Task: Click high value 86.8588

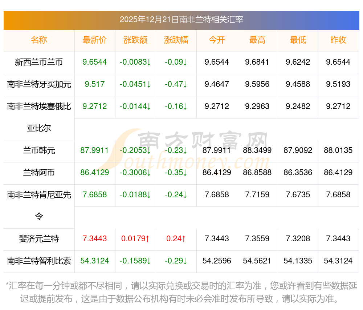Action: [x=257, y=173]
